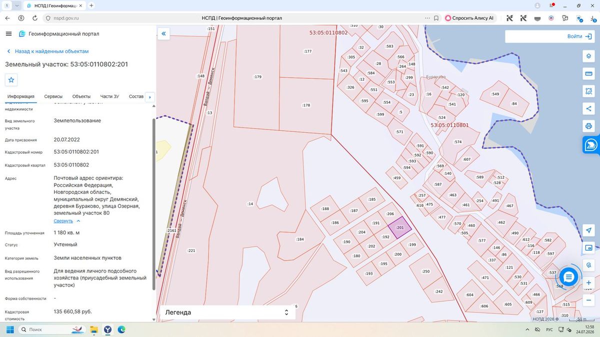Open browser downloads icon
This screenshot has height=337, width=600.
pos(593,18)
